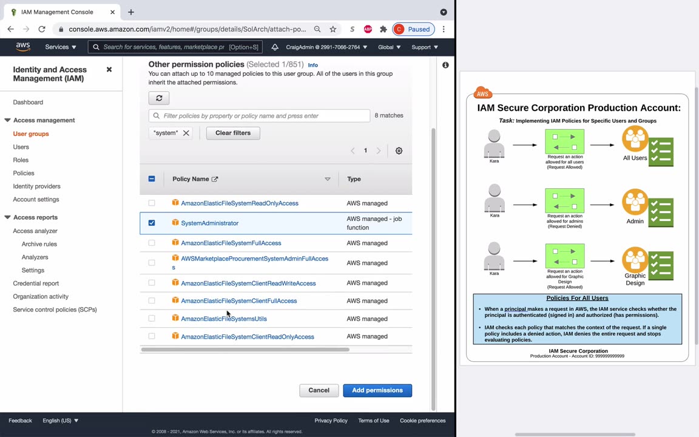699x437 pixels.
Task: Click the right document horizontal scrollbar
Action: coord(575,435)
